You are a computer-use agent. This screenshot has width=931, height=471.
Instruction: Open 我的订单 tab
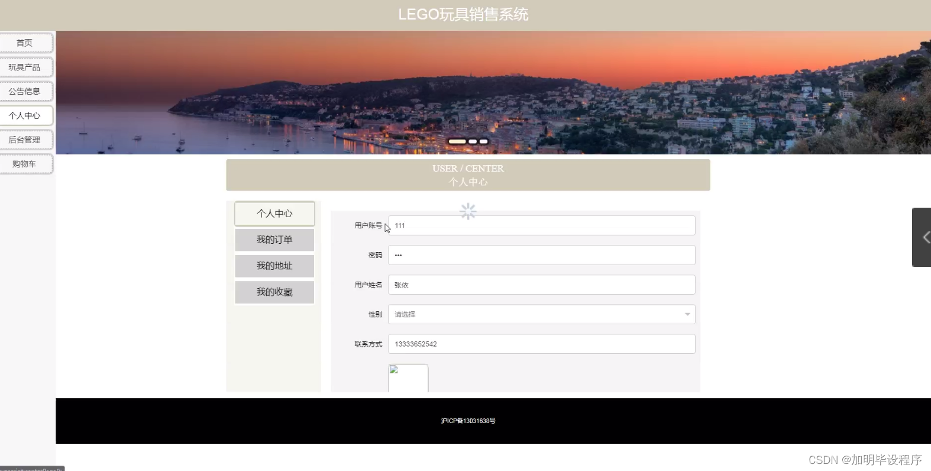click(274, 240)
